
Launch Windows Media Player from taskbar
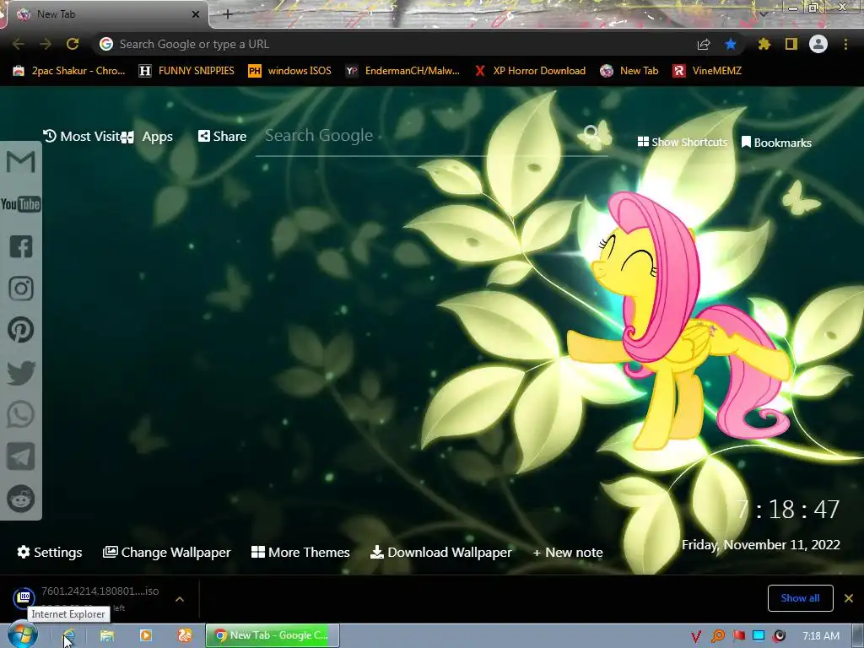pos(146,635)
